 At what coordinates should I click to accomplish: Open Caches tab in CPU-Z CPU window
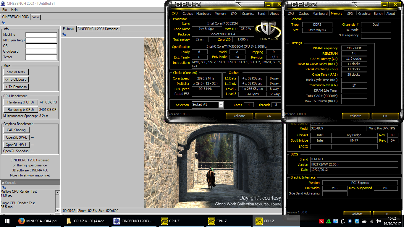click(x=188, y=14)
